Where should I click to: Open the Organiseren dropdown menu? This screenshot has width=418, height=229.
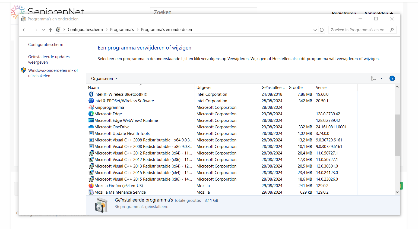[x=104, y=79]
